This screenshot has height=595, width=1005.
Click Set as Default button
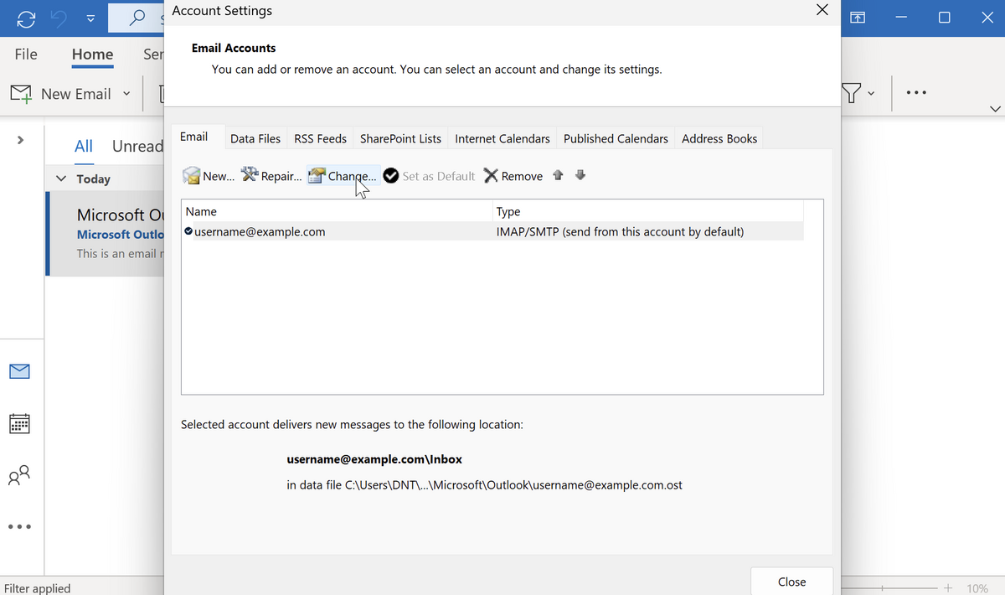[x=429, y=176]
